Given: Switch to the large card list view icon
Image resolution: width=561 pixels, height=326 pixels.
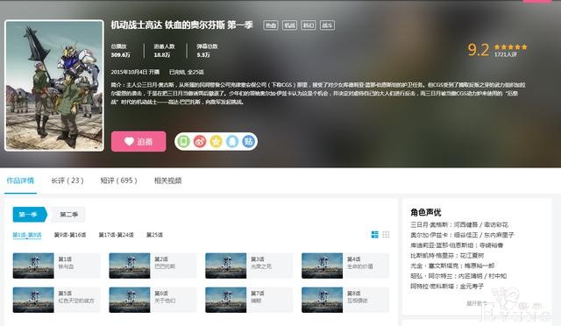Looking at the screenshot, I should click(x=374, y=235).
